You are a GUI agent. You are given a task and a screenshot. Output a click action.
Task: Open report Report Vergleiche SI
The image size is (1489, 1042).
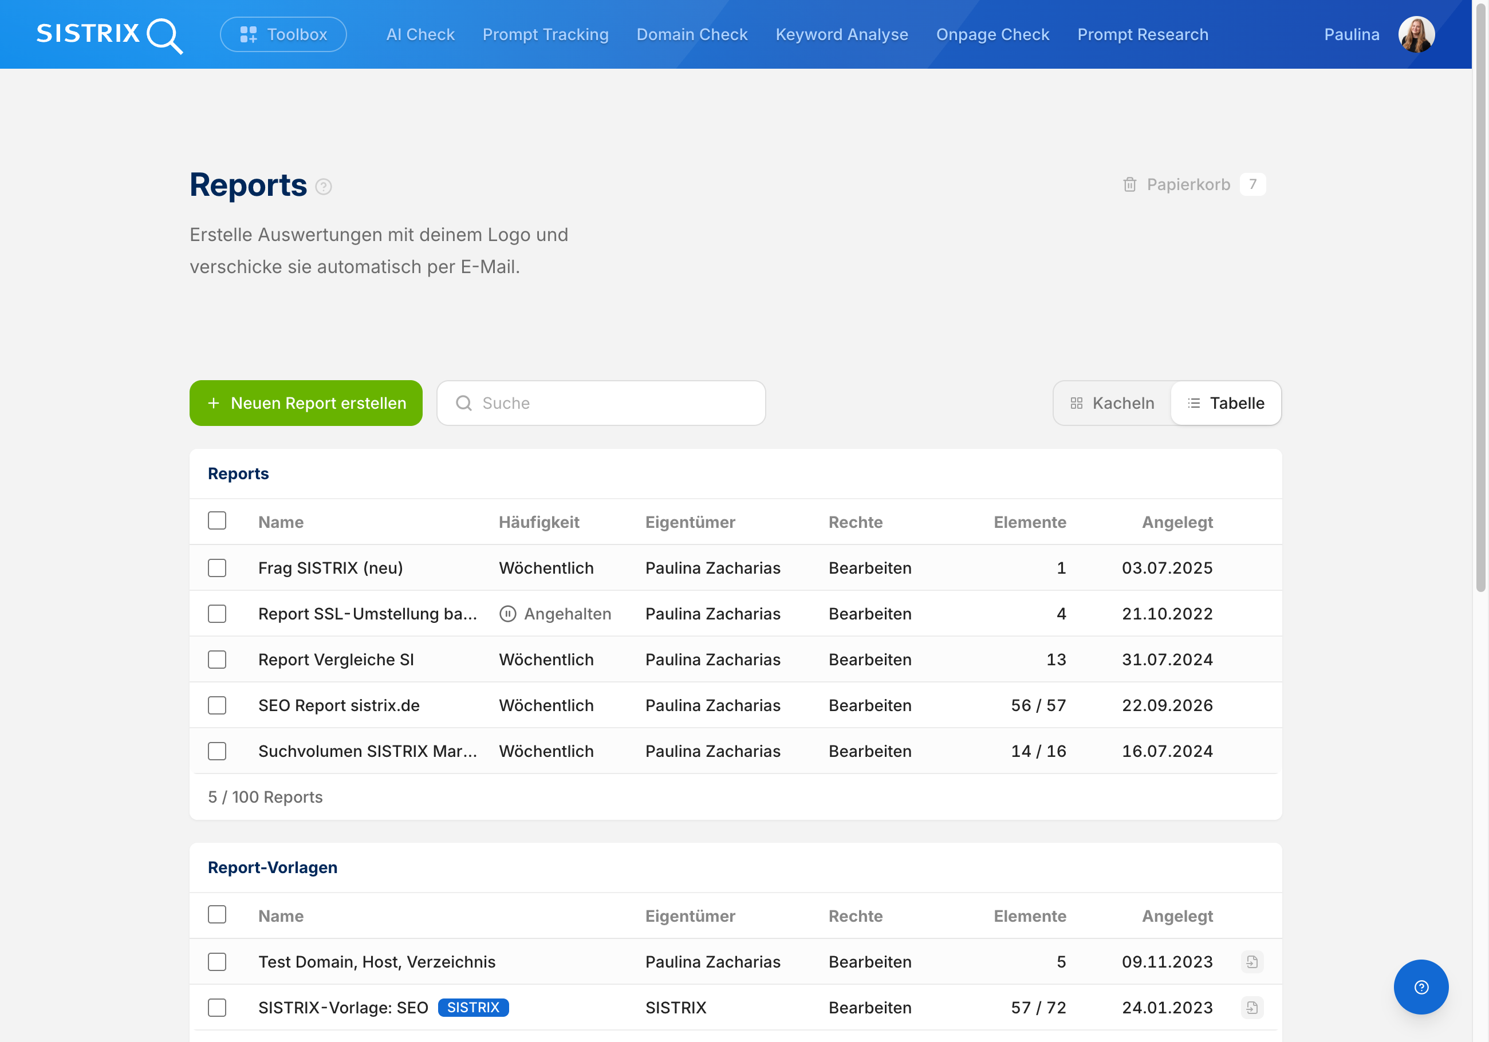click(336, 660)
